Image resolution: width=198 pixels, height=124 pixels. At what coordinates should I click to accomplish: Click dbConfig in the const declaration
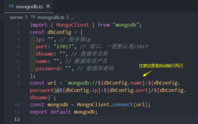[59, 32]
